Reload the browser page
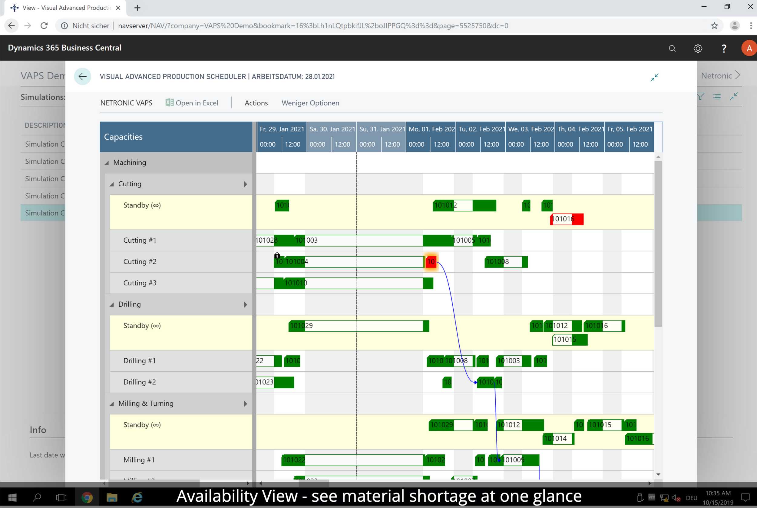This screenshot has height=508, width=757. [x=44, y=25]
